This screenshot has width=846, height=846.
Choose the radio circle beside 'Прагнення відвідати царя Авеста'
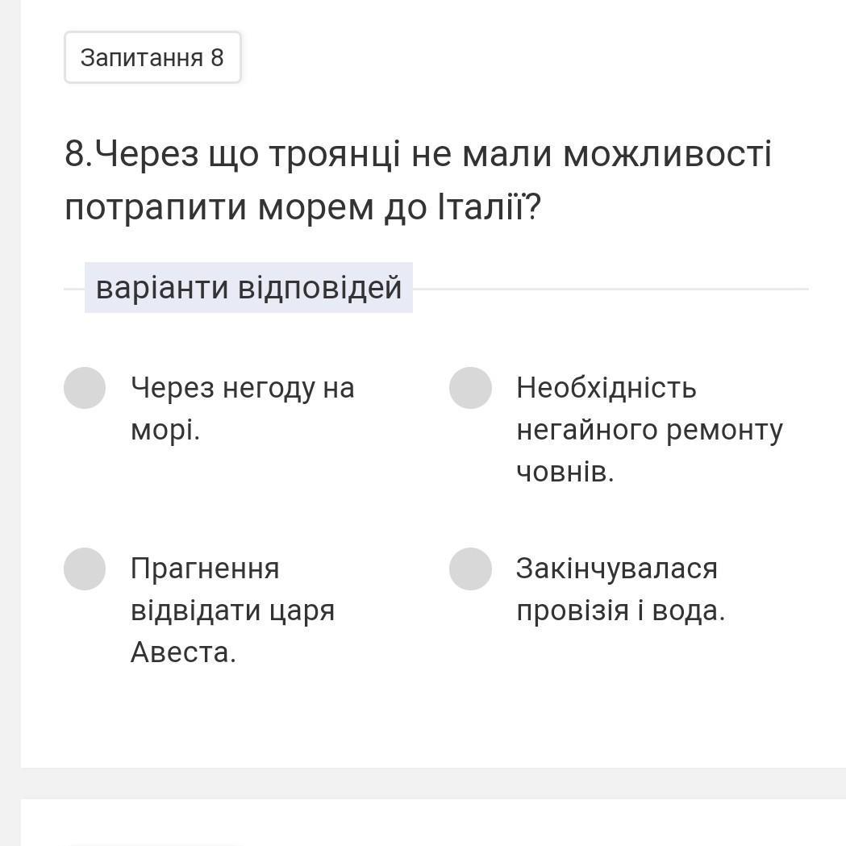point(85,569)
